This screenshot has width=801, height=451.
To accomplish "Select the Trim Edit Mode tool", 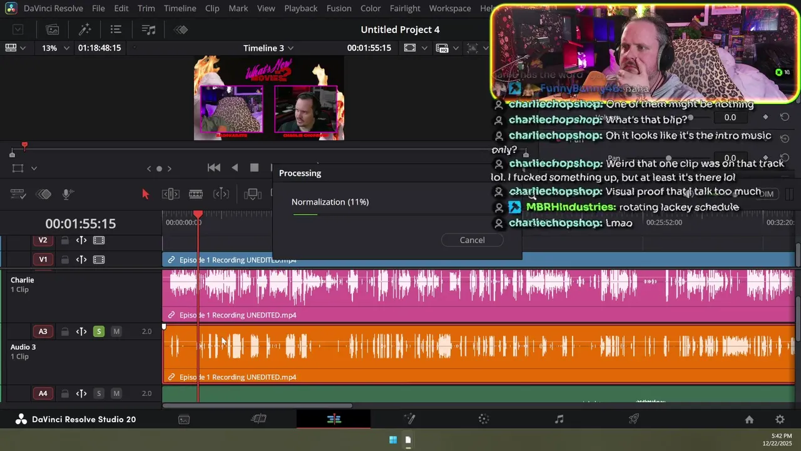I will pyautogui.click(x=171, y=194).
